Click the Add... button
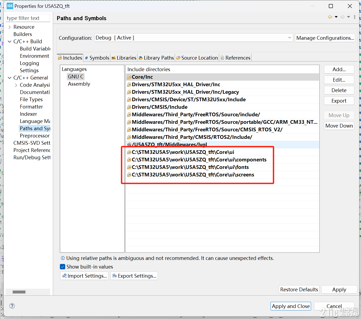Viewport: 361px width, 319px height. (339, 69)
